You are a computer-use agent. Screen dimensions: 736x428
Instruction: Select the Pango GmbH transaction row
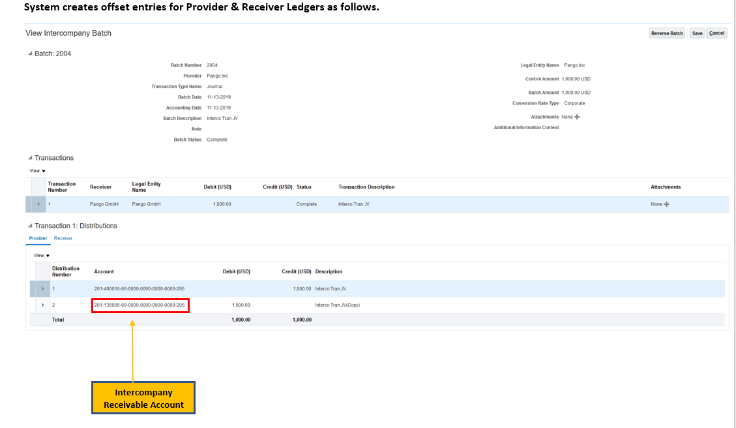(104, 204)
